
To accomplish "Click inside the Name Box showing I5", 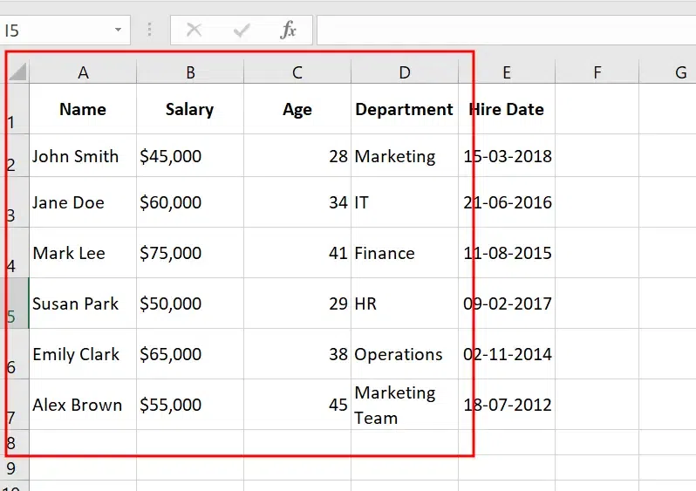I will 52,31.
